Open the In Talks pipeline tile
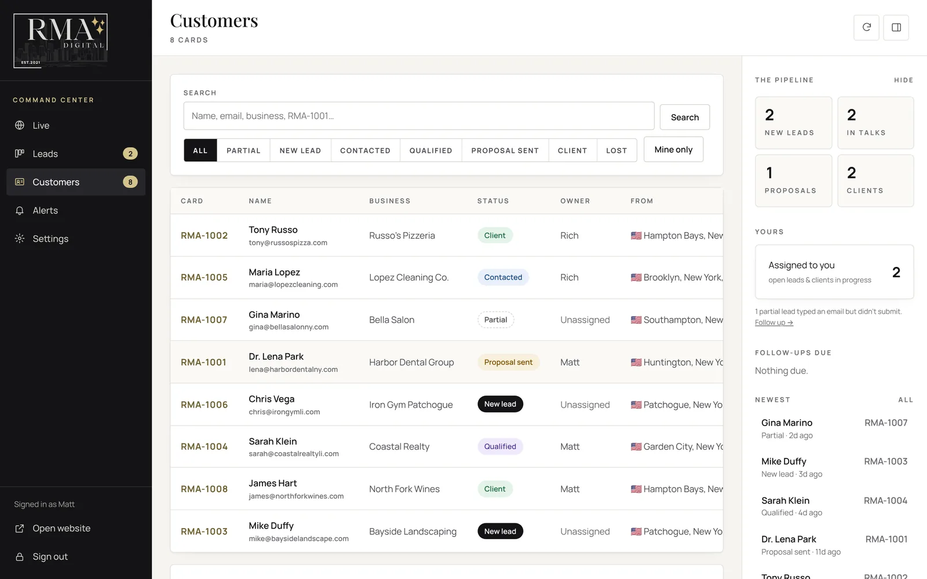This screenshot has width=927, height=579. pos(875,123)
